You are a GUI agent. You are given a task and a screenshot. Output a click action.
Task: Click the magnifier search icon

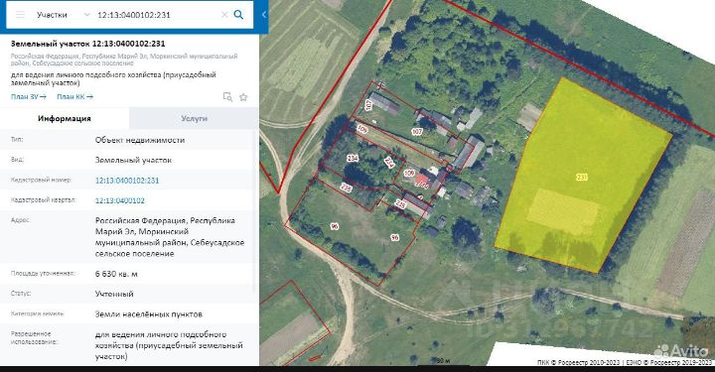pyautogui.click(x=238, y=15)
